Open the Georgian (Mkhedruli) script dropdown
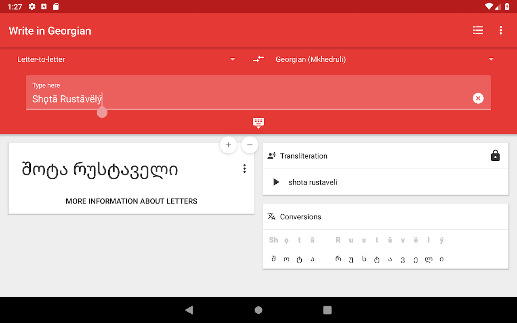 [x=385, y=59]
